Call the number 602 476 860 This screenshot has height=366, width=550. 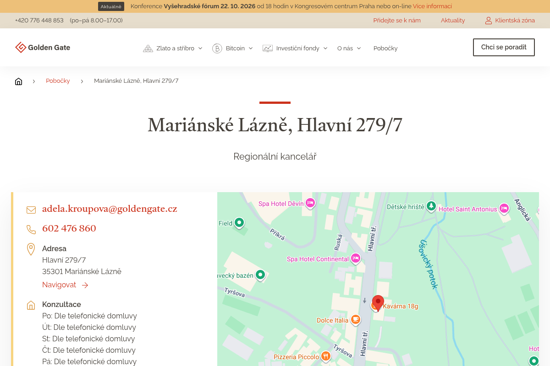(69, 229)
